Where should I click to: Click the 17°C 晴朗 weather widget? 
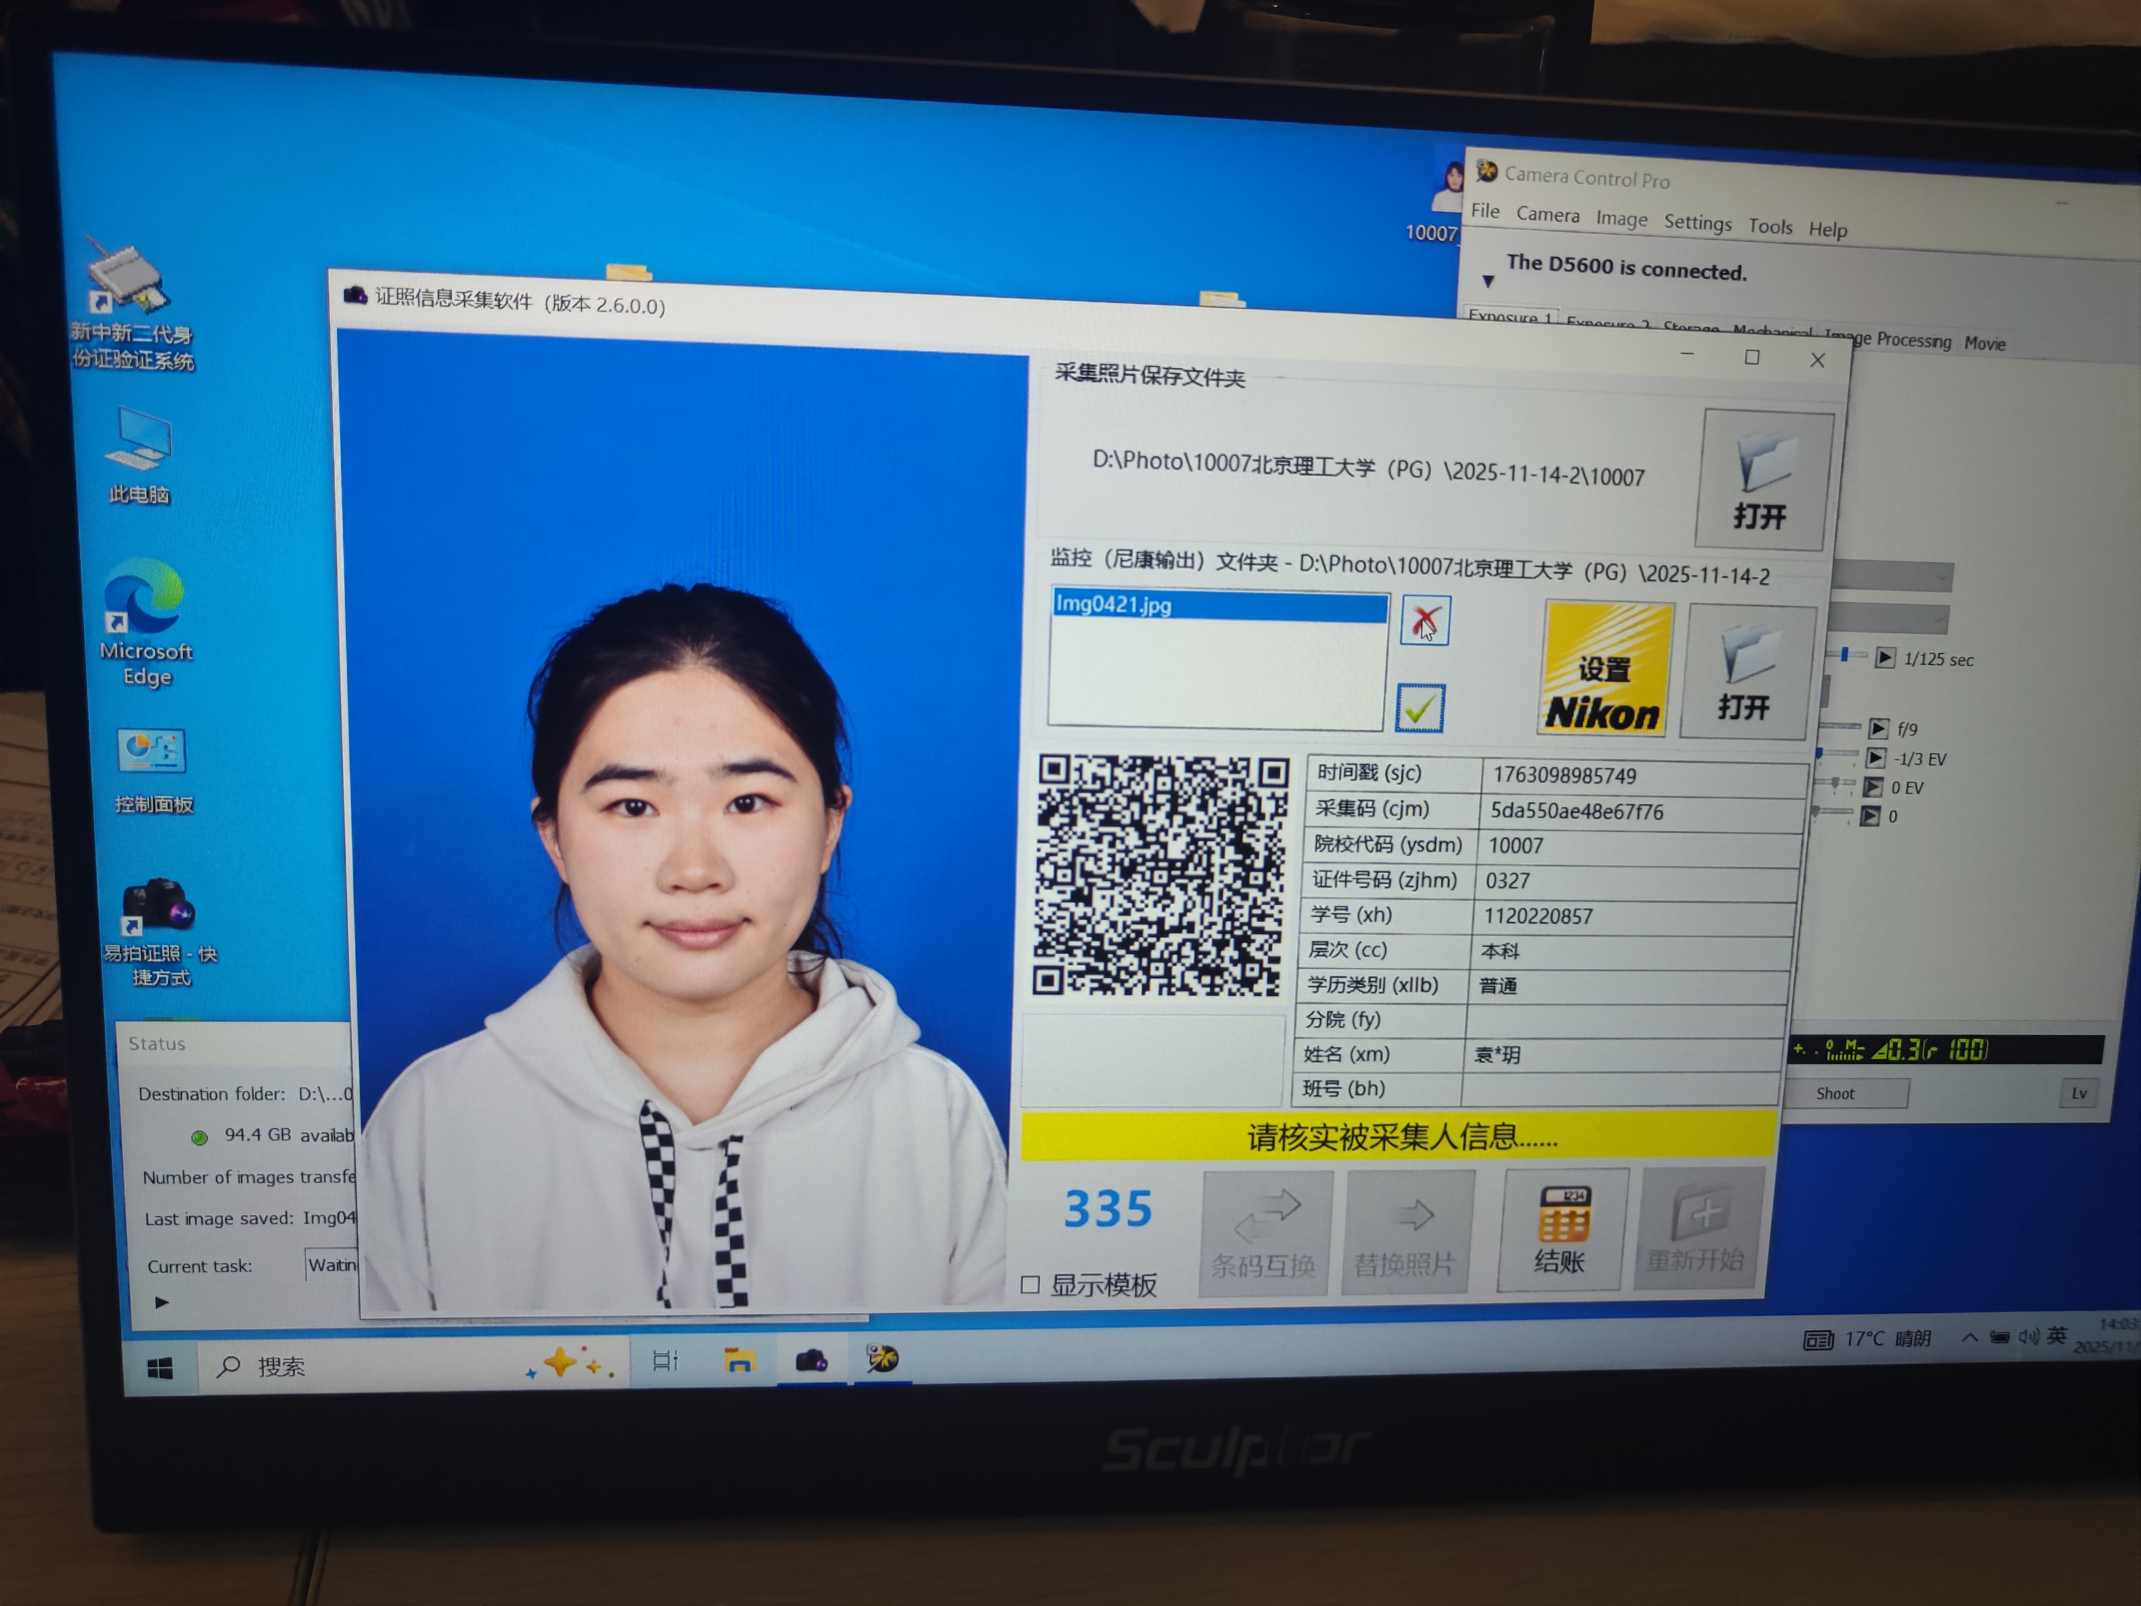(x=1867, y=1339)
